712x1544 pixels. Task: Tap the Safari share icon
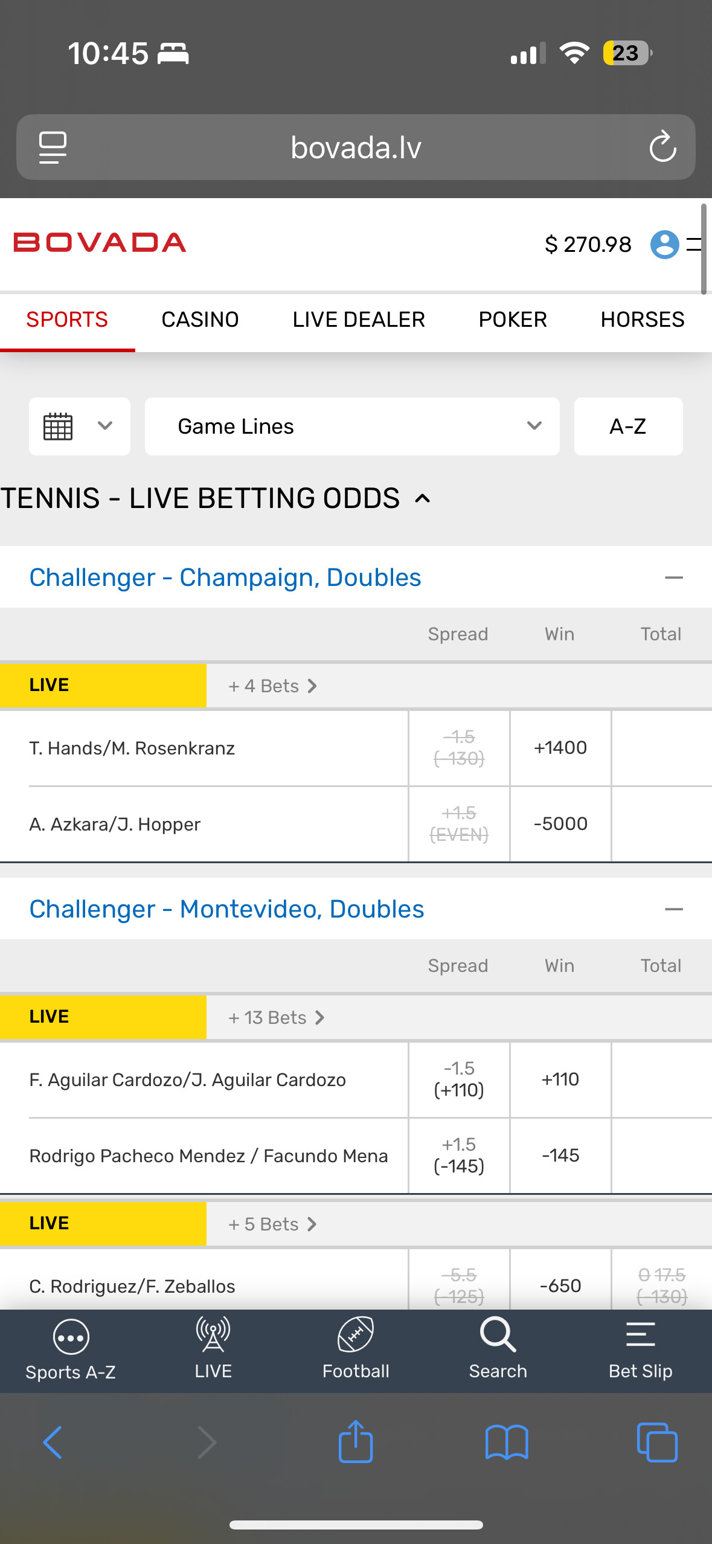[356, 1442]
